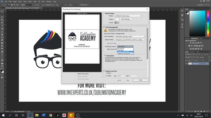This screenshot has width=211, height=118.
Task: Switch to the Channels tab
Action: click(192, 52)
